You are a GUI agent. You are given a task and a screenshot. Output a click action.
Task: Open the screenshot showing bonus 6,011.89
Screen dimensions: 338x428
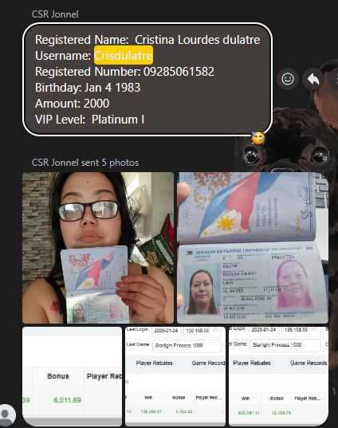coord(72,376)
